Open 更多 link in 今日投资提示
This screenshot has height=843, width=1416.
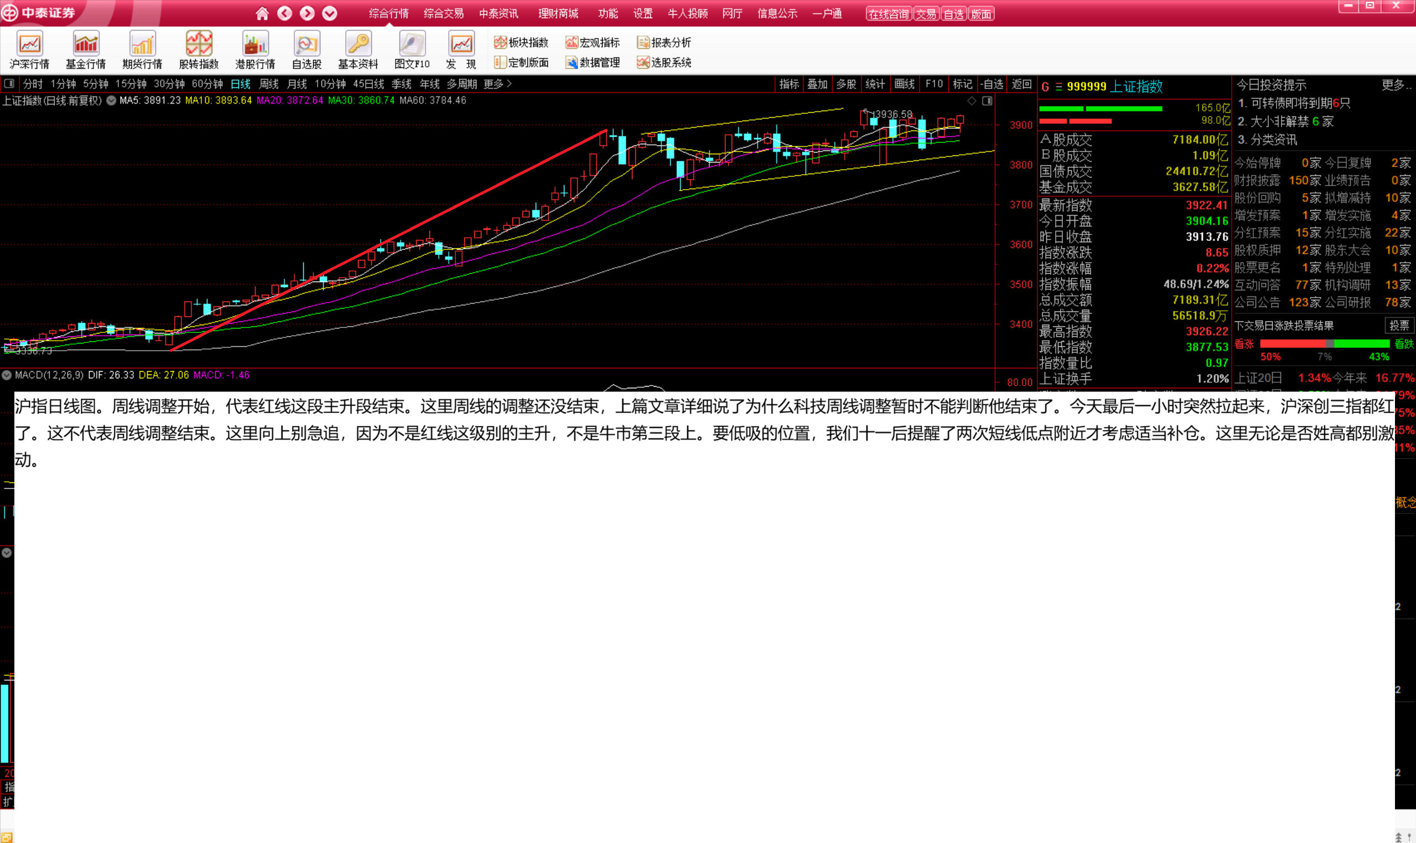[1395, 85]
